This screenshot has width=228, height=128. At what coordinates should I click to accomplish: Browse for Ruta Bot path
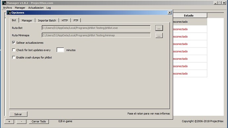pos(159,28)
